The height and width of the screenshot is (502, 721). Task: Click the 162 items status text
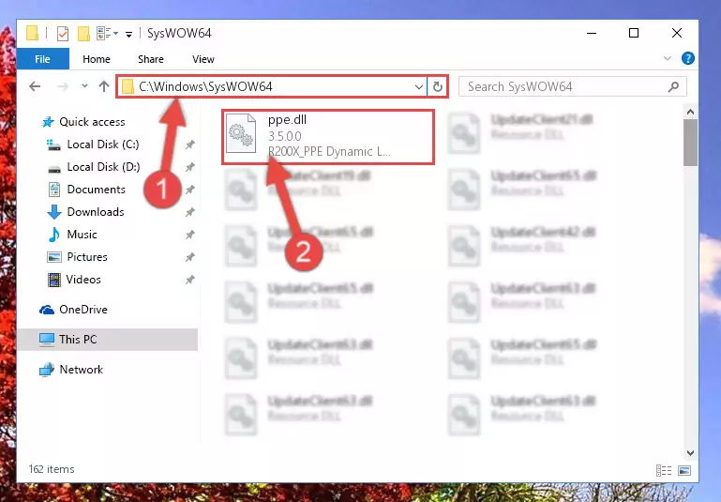tap(52, 469)
